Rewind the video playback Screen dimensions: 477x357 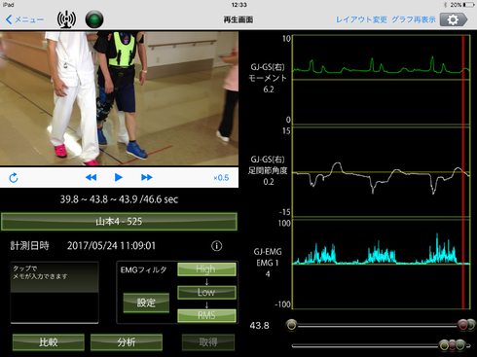(91, 177)
